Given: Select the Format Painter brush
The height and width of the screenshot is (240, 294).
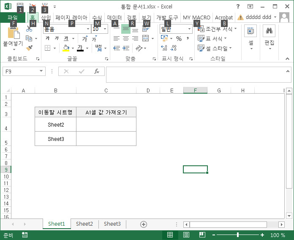Looking at the screenshot, I should [x=29, y=48].
